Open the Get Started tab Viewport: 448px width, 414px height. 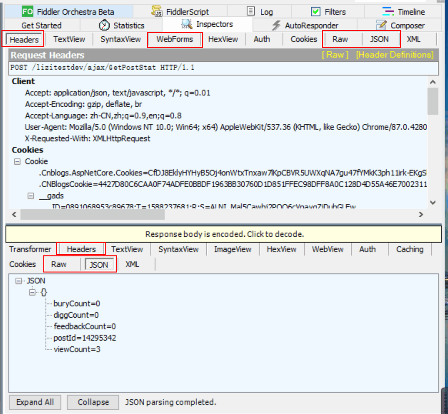[x=42, y=25]
